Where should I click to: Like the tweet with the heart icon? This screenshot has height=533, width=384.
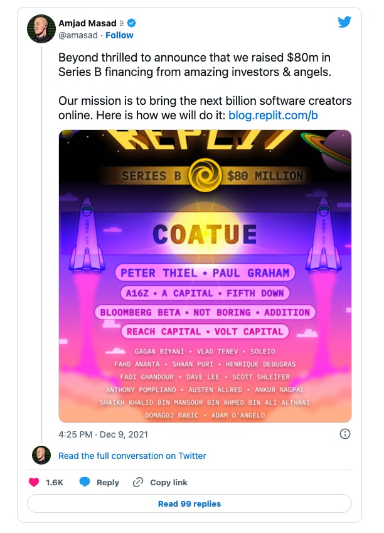pos(35,482)
